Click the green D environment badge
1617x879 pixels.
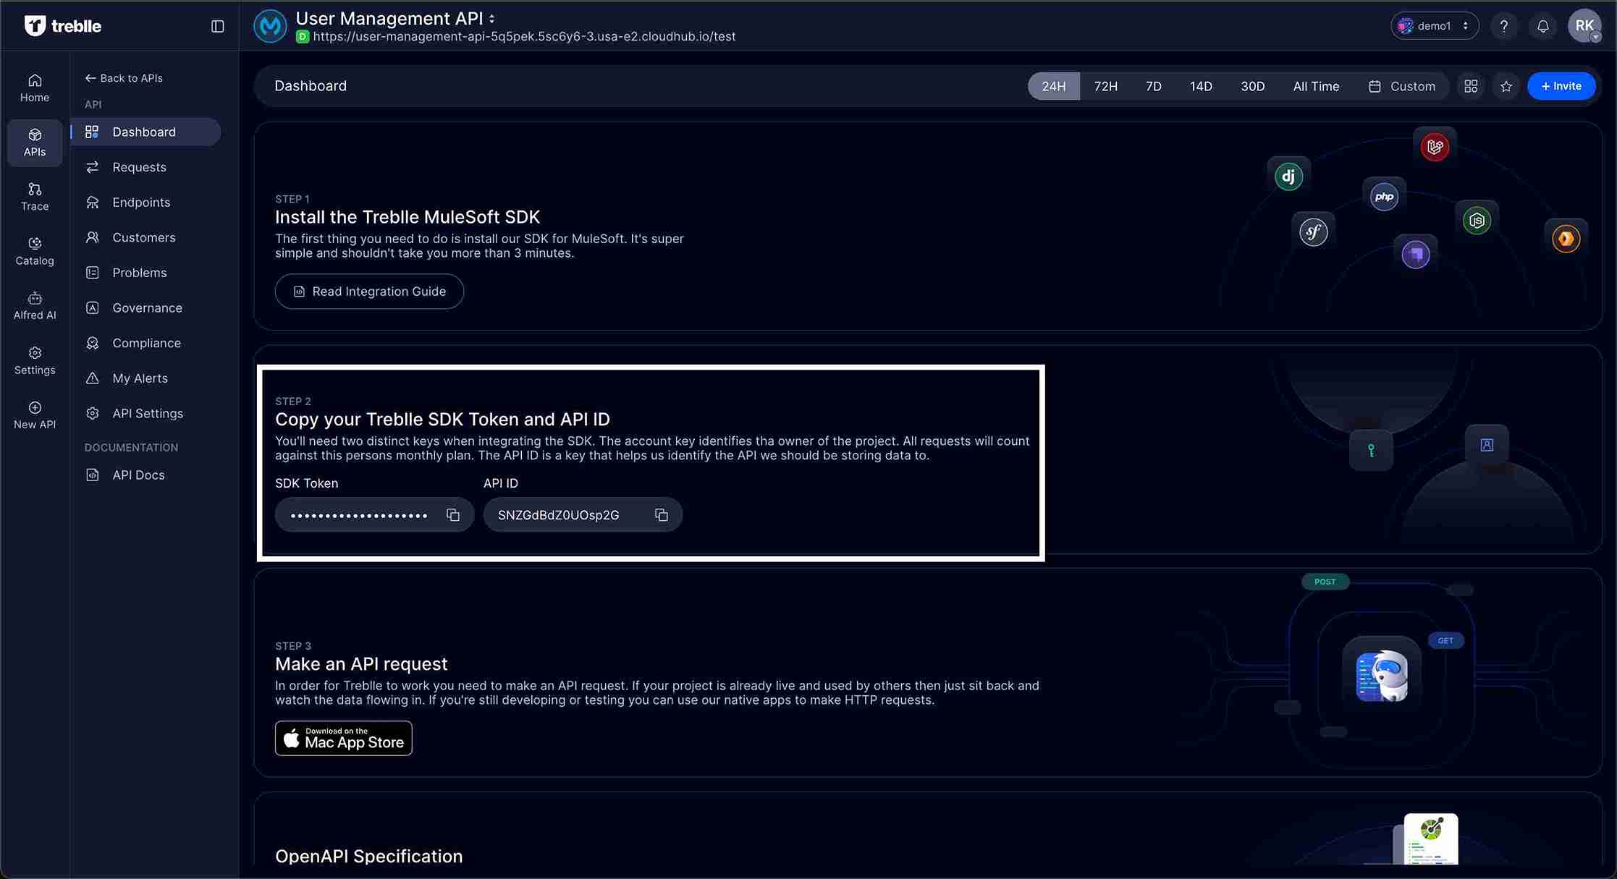click(303, 36)
